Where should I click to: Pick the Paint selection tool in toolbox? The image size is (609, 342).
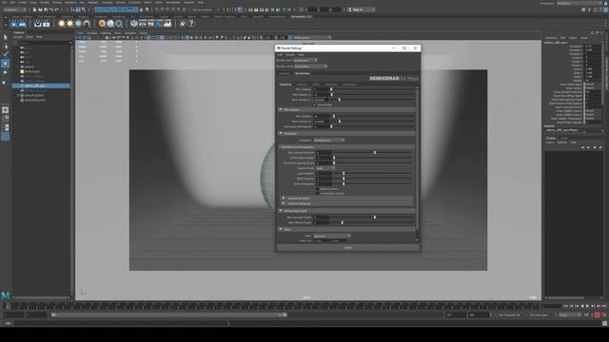5,54
